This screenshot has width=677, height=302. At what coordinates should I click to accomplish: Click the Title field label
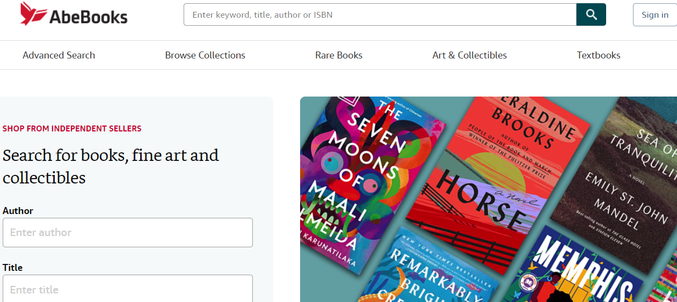click(x=12, y=267)
